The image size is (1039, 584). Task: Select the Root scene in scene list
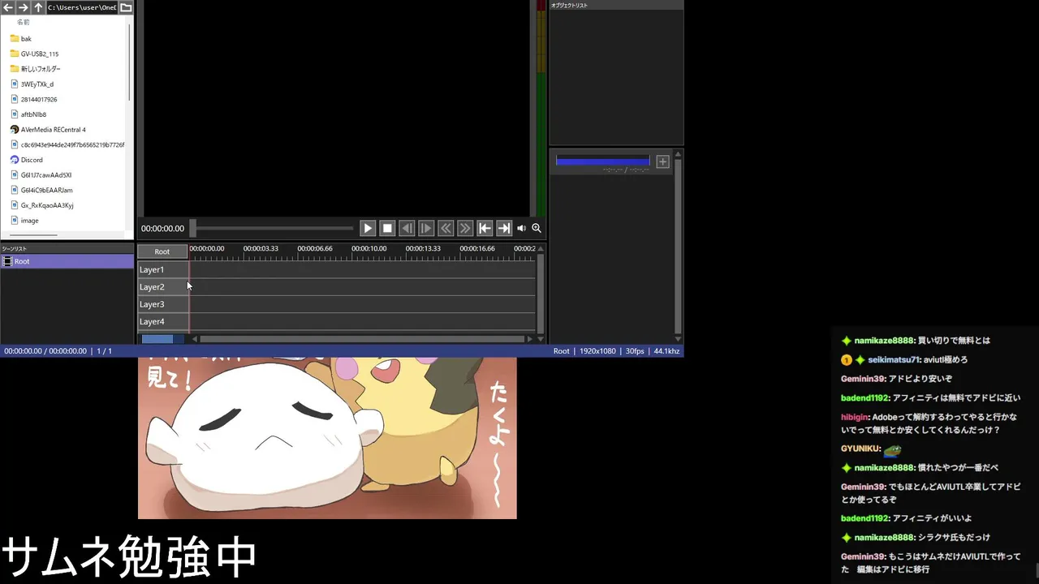[67, 261]
